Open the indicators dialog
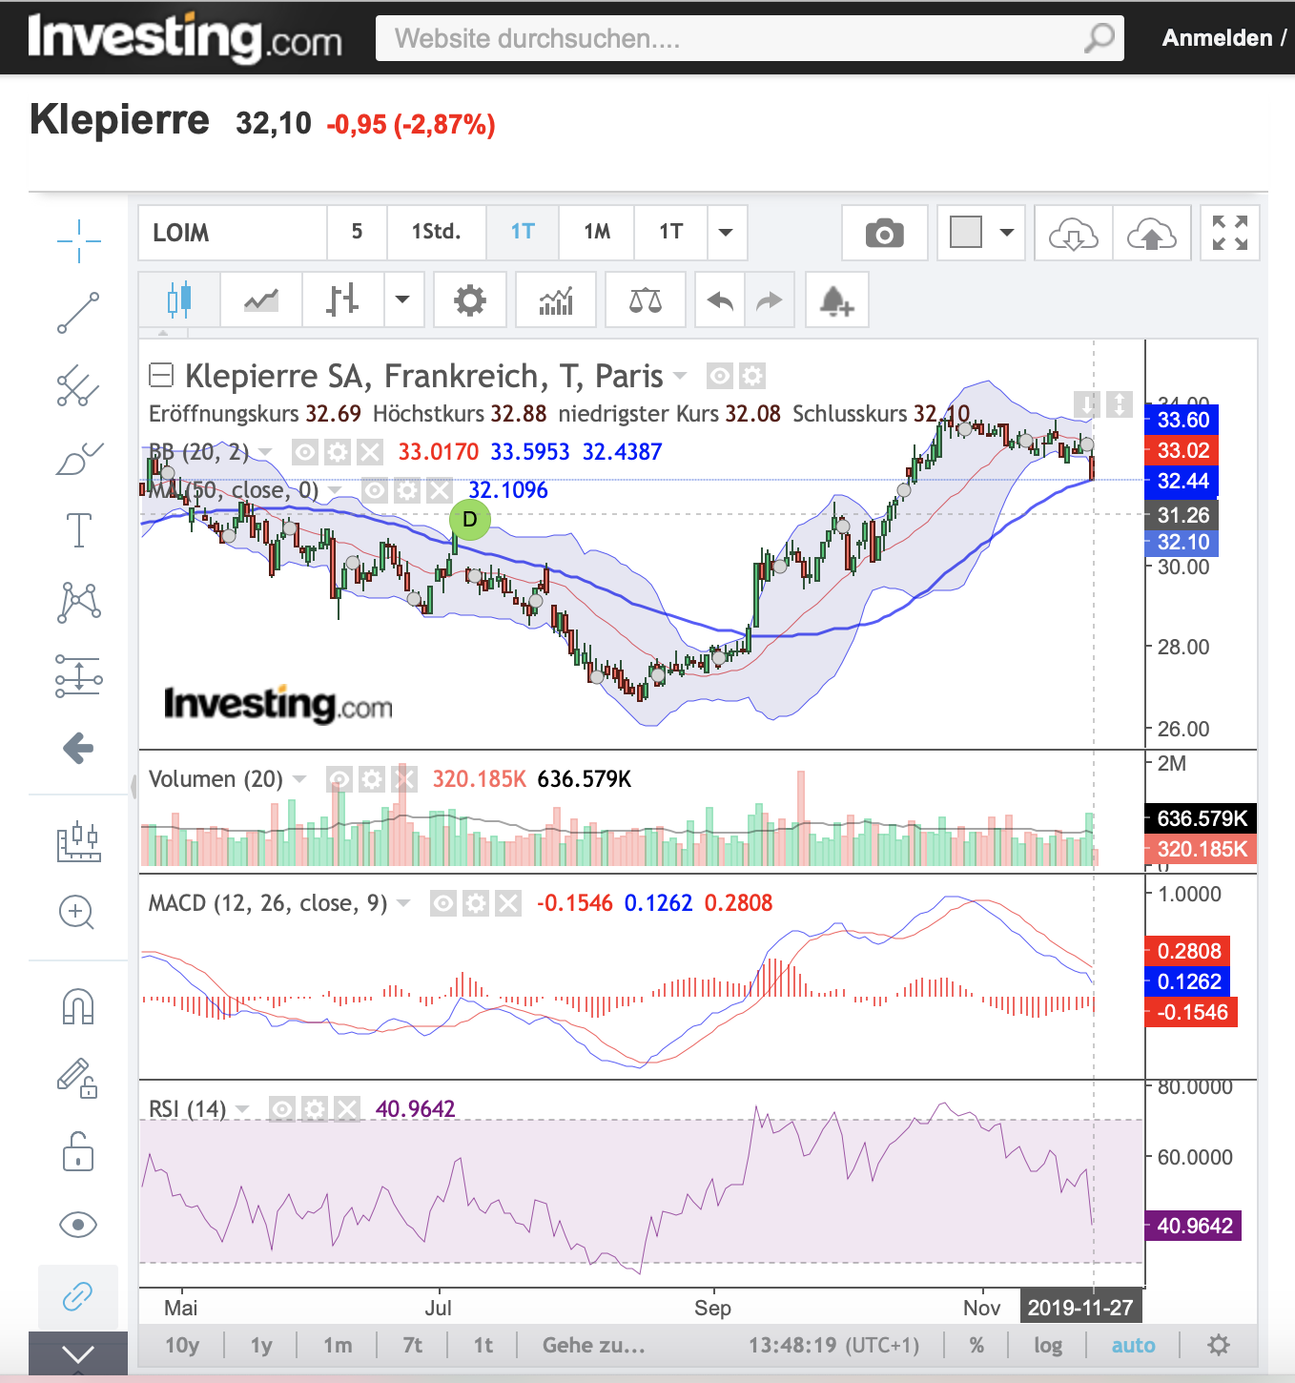 point(556,300)
